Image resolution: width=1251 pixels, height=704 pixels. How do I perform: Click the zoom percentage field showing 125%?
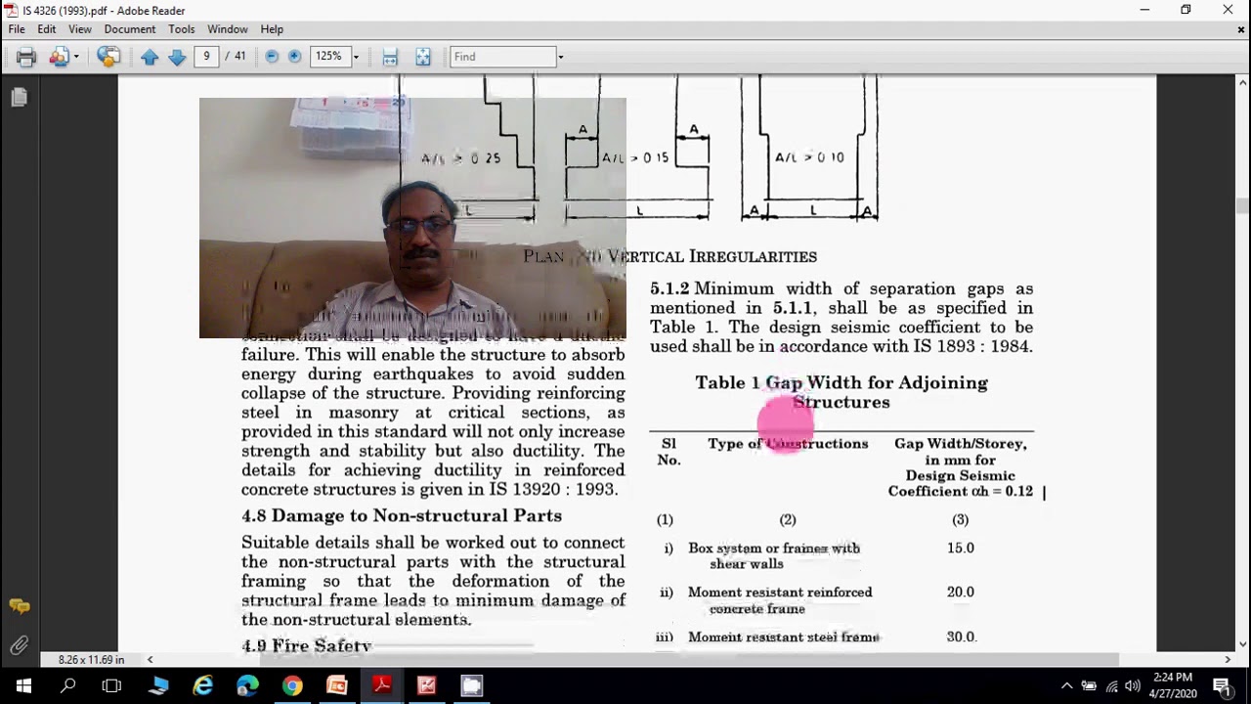[x=329, y=57]
